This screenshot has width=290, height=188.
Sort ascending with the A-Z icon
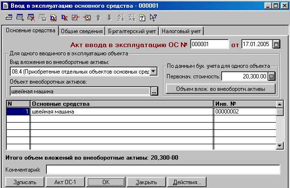121,18
